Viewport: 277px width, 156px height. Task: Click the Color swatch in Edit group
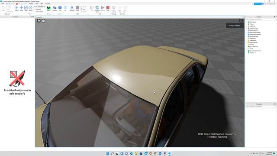click(x=77, y=8)
